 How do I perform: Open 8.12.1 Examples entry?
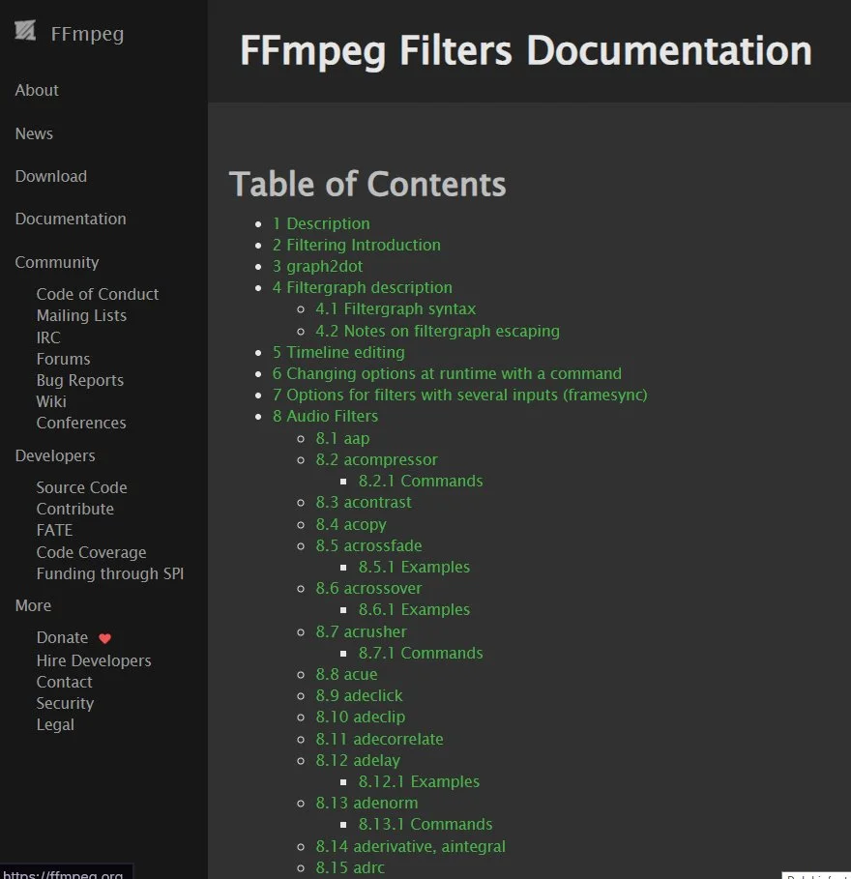[420, 781]
